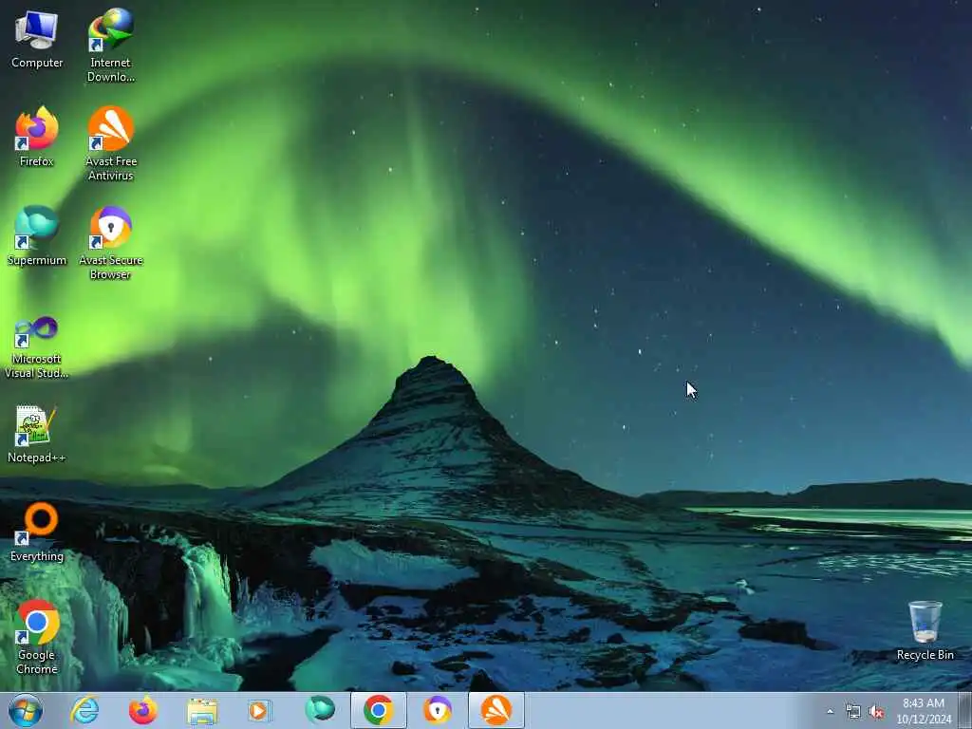Viewport: 972px width, 729px height.
Task: Select the Google Chrome desktop shortcut
Action: coord(37,637)
